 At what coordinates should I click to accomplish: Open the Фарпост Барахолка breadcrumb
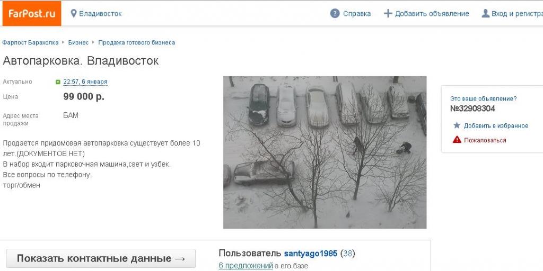click(x=30, y=42)
